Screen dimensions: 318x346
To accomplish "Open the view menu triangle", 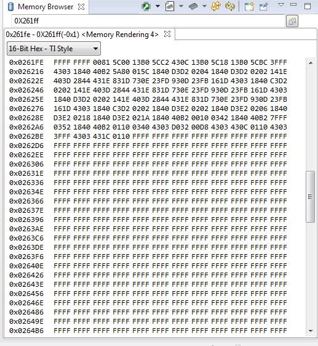I will (x=281, y=5).
